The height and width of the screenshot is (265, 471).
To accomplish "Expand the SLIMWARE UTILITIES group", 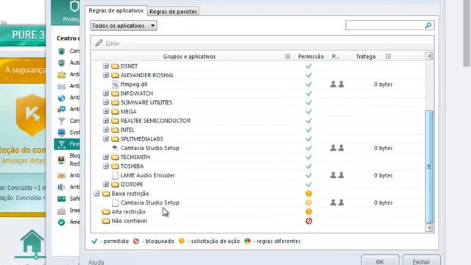I will click(x=106, y=102).
